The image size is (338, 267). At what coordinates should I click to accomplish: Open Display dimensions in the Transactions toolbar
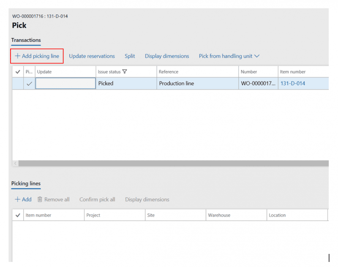167,56
